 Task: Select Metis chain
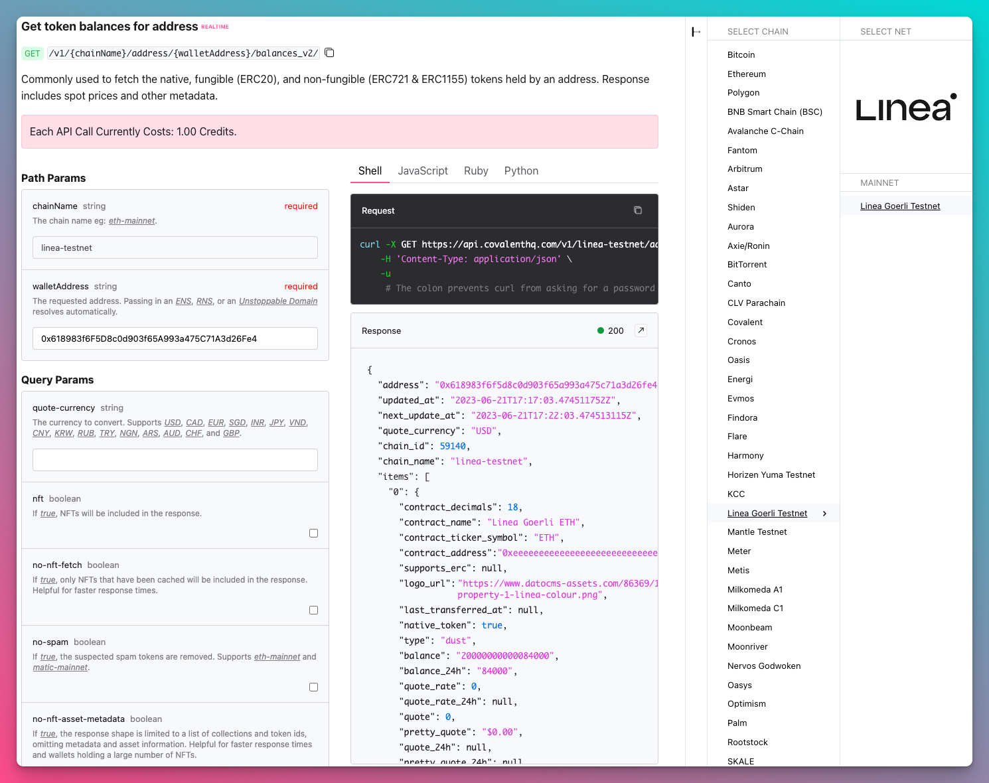pyautogui.click(x=738, y=571)
